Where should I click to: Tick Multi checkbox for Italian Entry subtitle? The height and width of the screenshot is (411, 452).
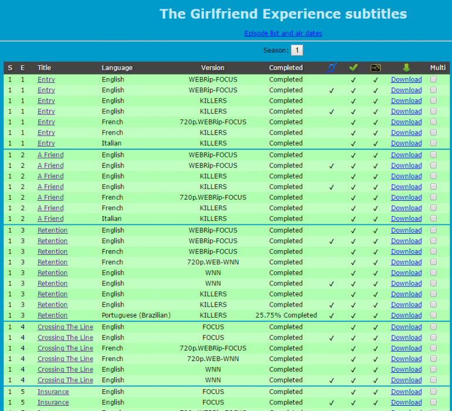tap(434, 143)
